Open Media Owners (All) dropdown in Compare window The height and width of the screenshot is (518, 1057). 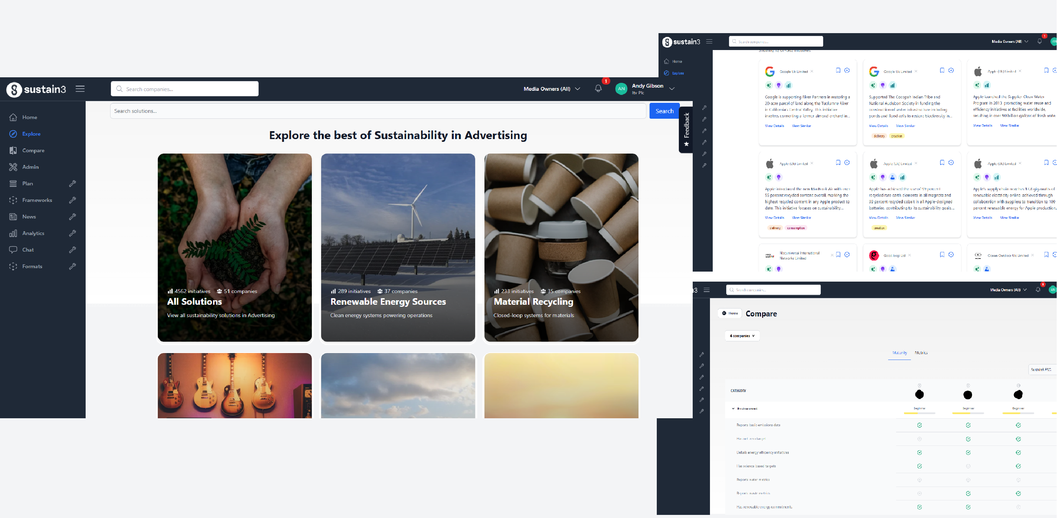click(1009, 290)
